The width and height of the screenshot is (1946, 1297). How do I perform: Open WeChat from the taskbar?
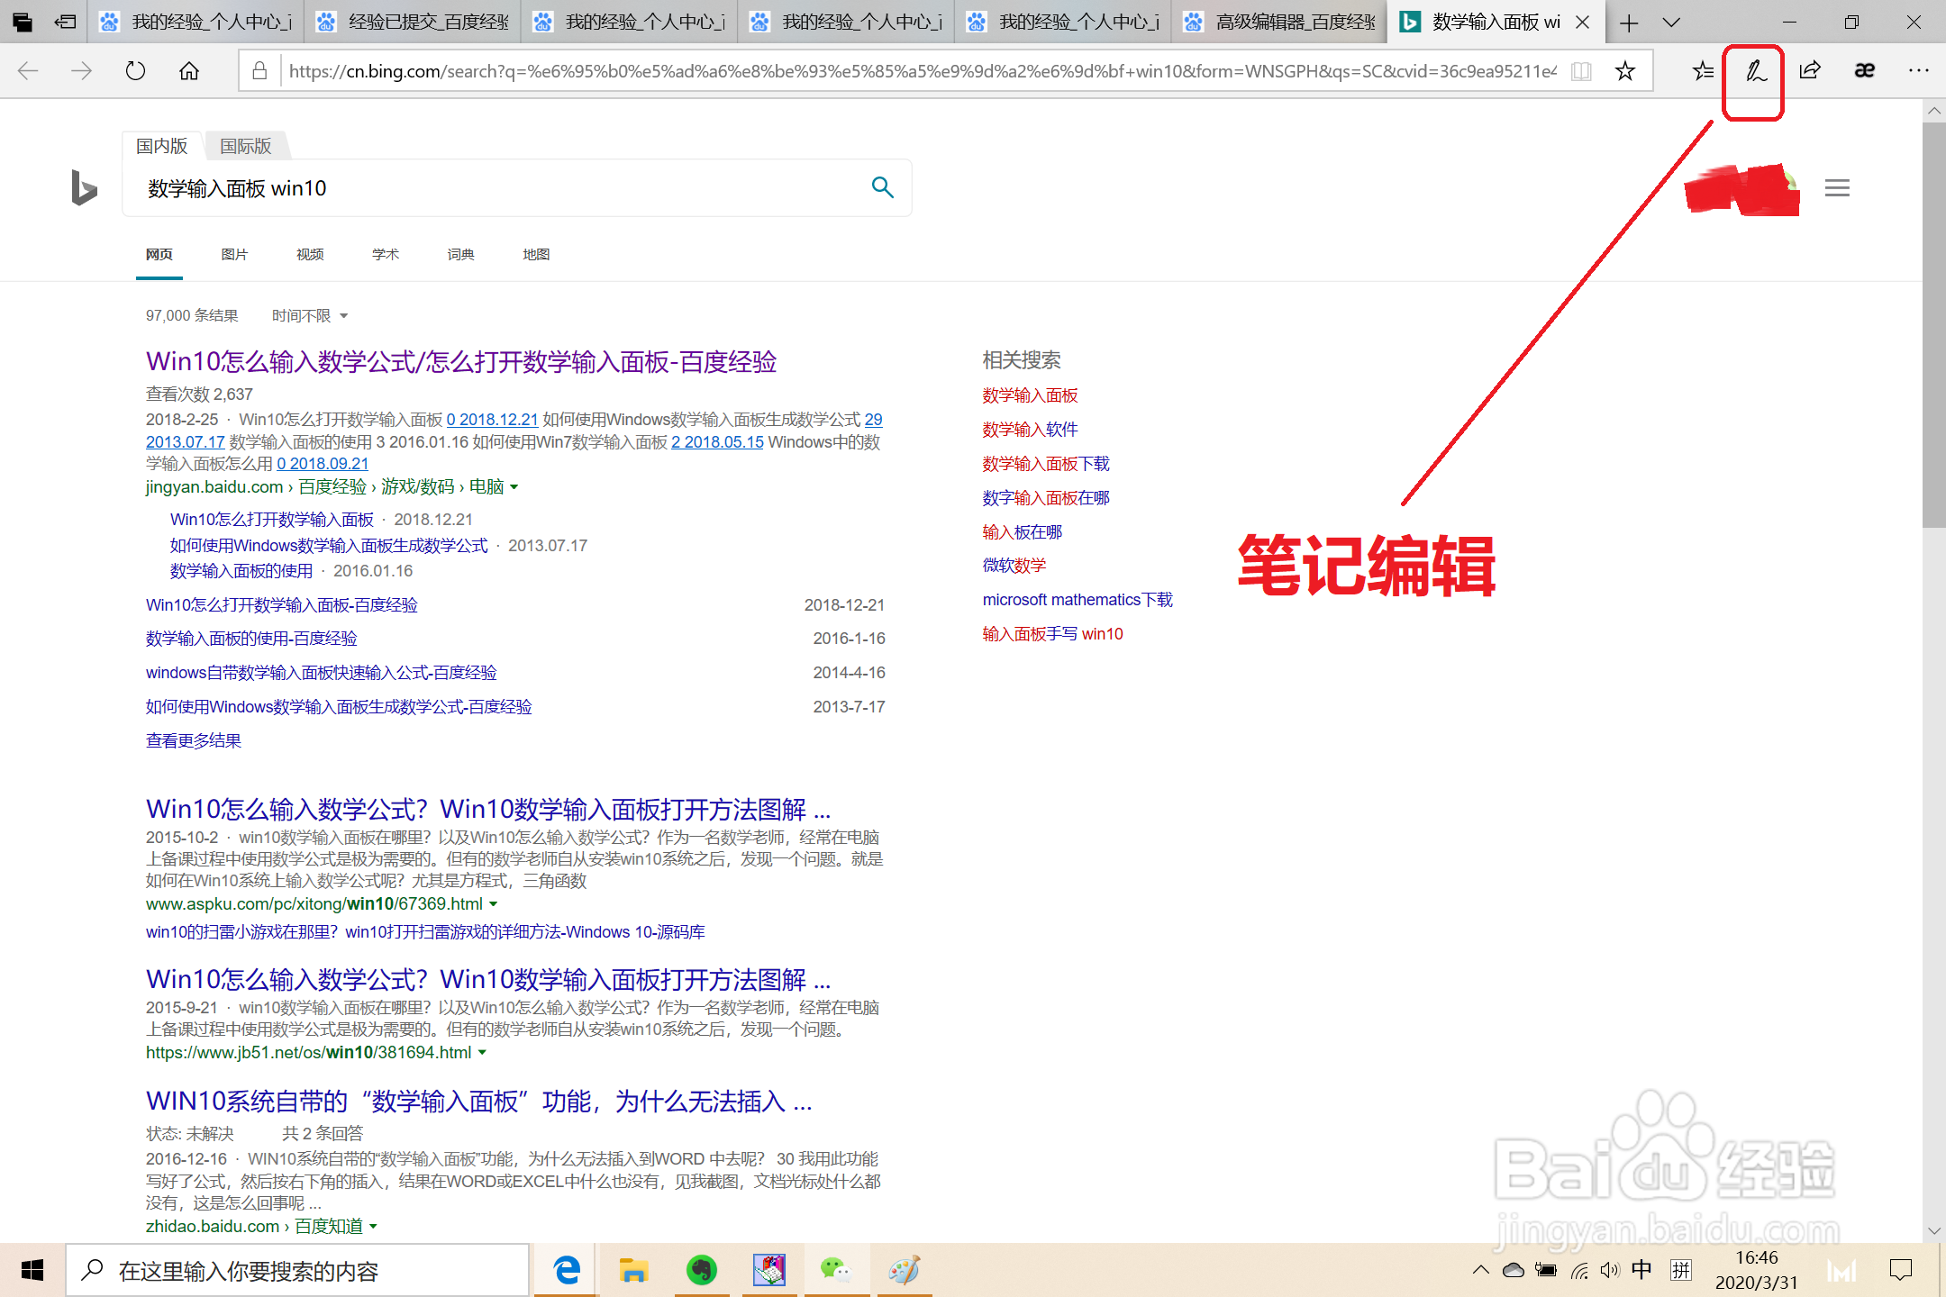835,1271
